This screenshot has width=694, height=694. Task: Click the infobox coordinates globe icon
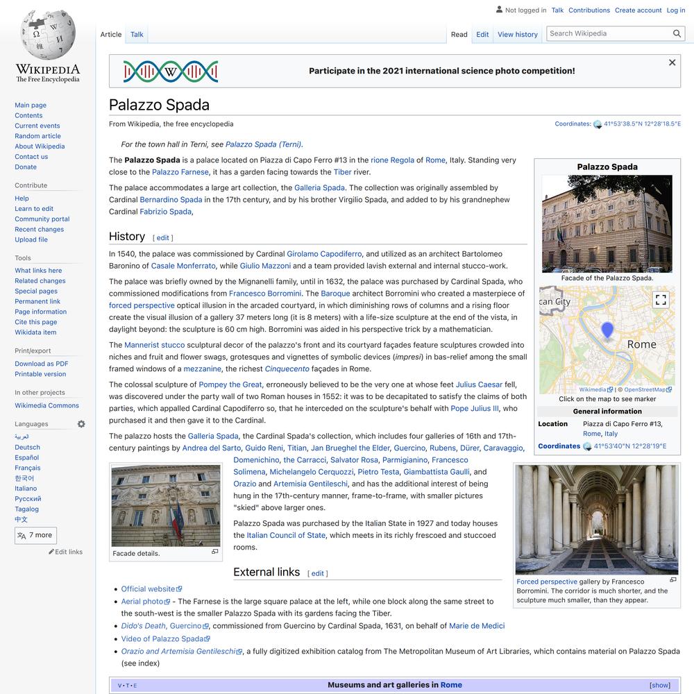pyautogui.click(x=587, y=446)
